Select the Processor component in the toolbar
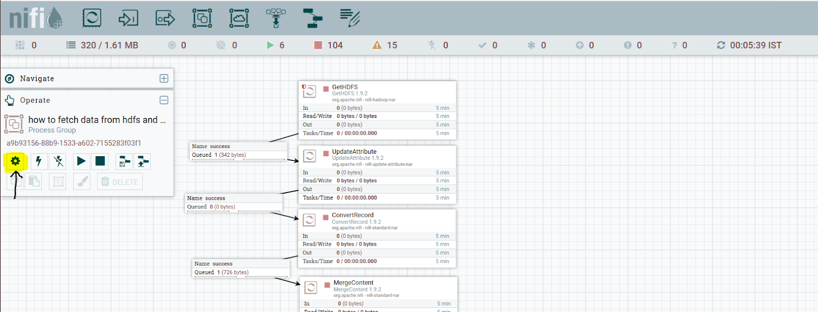The width and height of the screenshot is (818, 312). (x=92, y=18)
